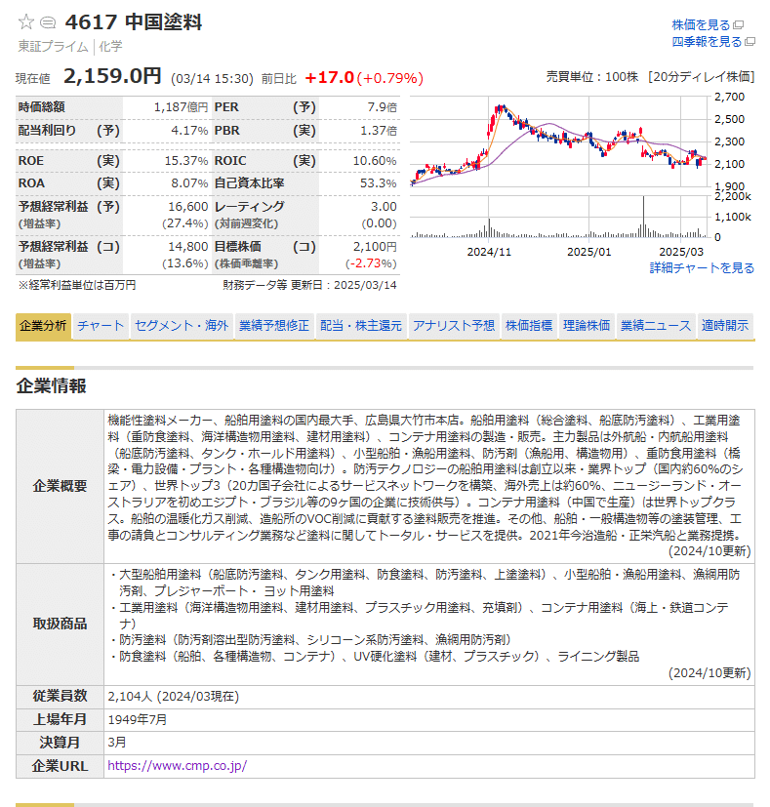
Task: Open the comment bubble icon next to 4617
Action: (x=48, y=22)
